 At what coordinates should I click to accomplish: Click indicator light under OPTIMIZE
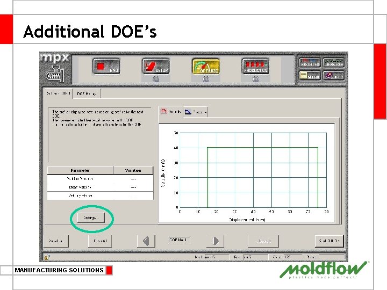[206, 79]
